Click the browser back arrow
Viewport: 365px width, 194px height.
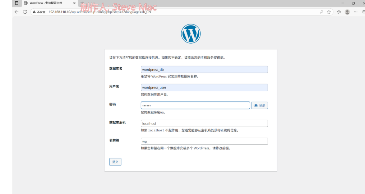pos(16,12)
